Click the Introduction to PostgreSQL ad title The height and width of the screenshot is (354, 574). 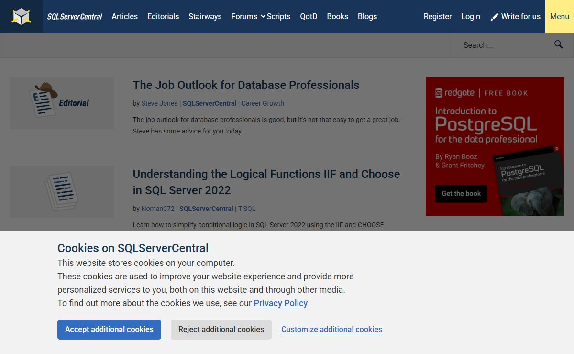pos(486,125)
